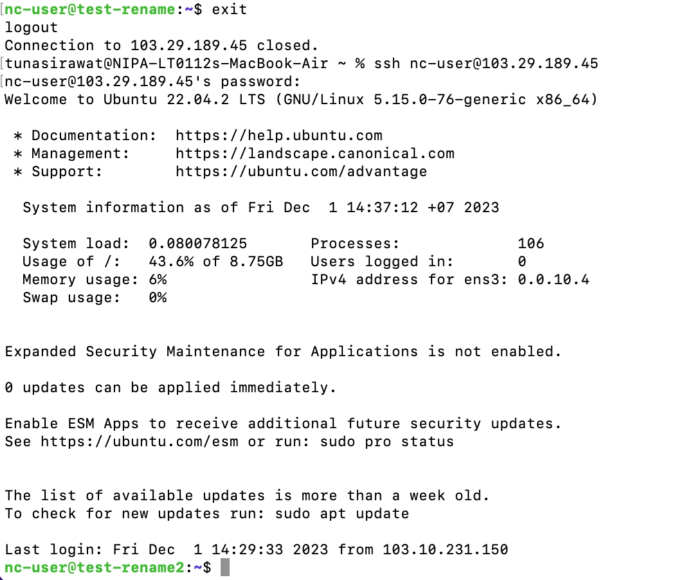Click the IPv4 address 0.0.10.4 value
This screenshot has height=580, width=694.
click(x=553, y=280)
